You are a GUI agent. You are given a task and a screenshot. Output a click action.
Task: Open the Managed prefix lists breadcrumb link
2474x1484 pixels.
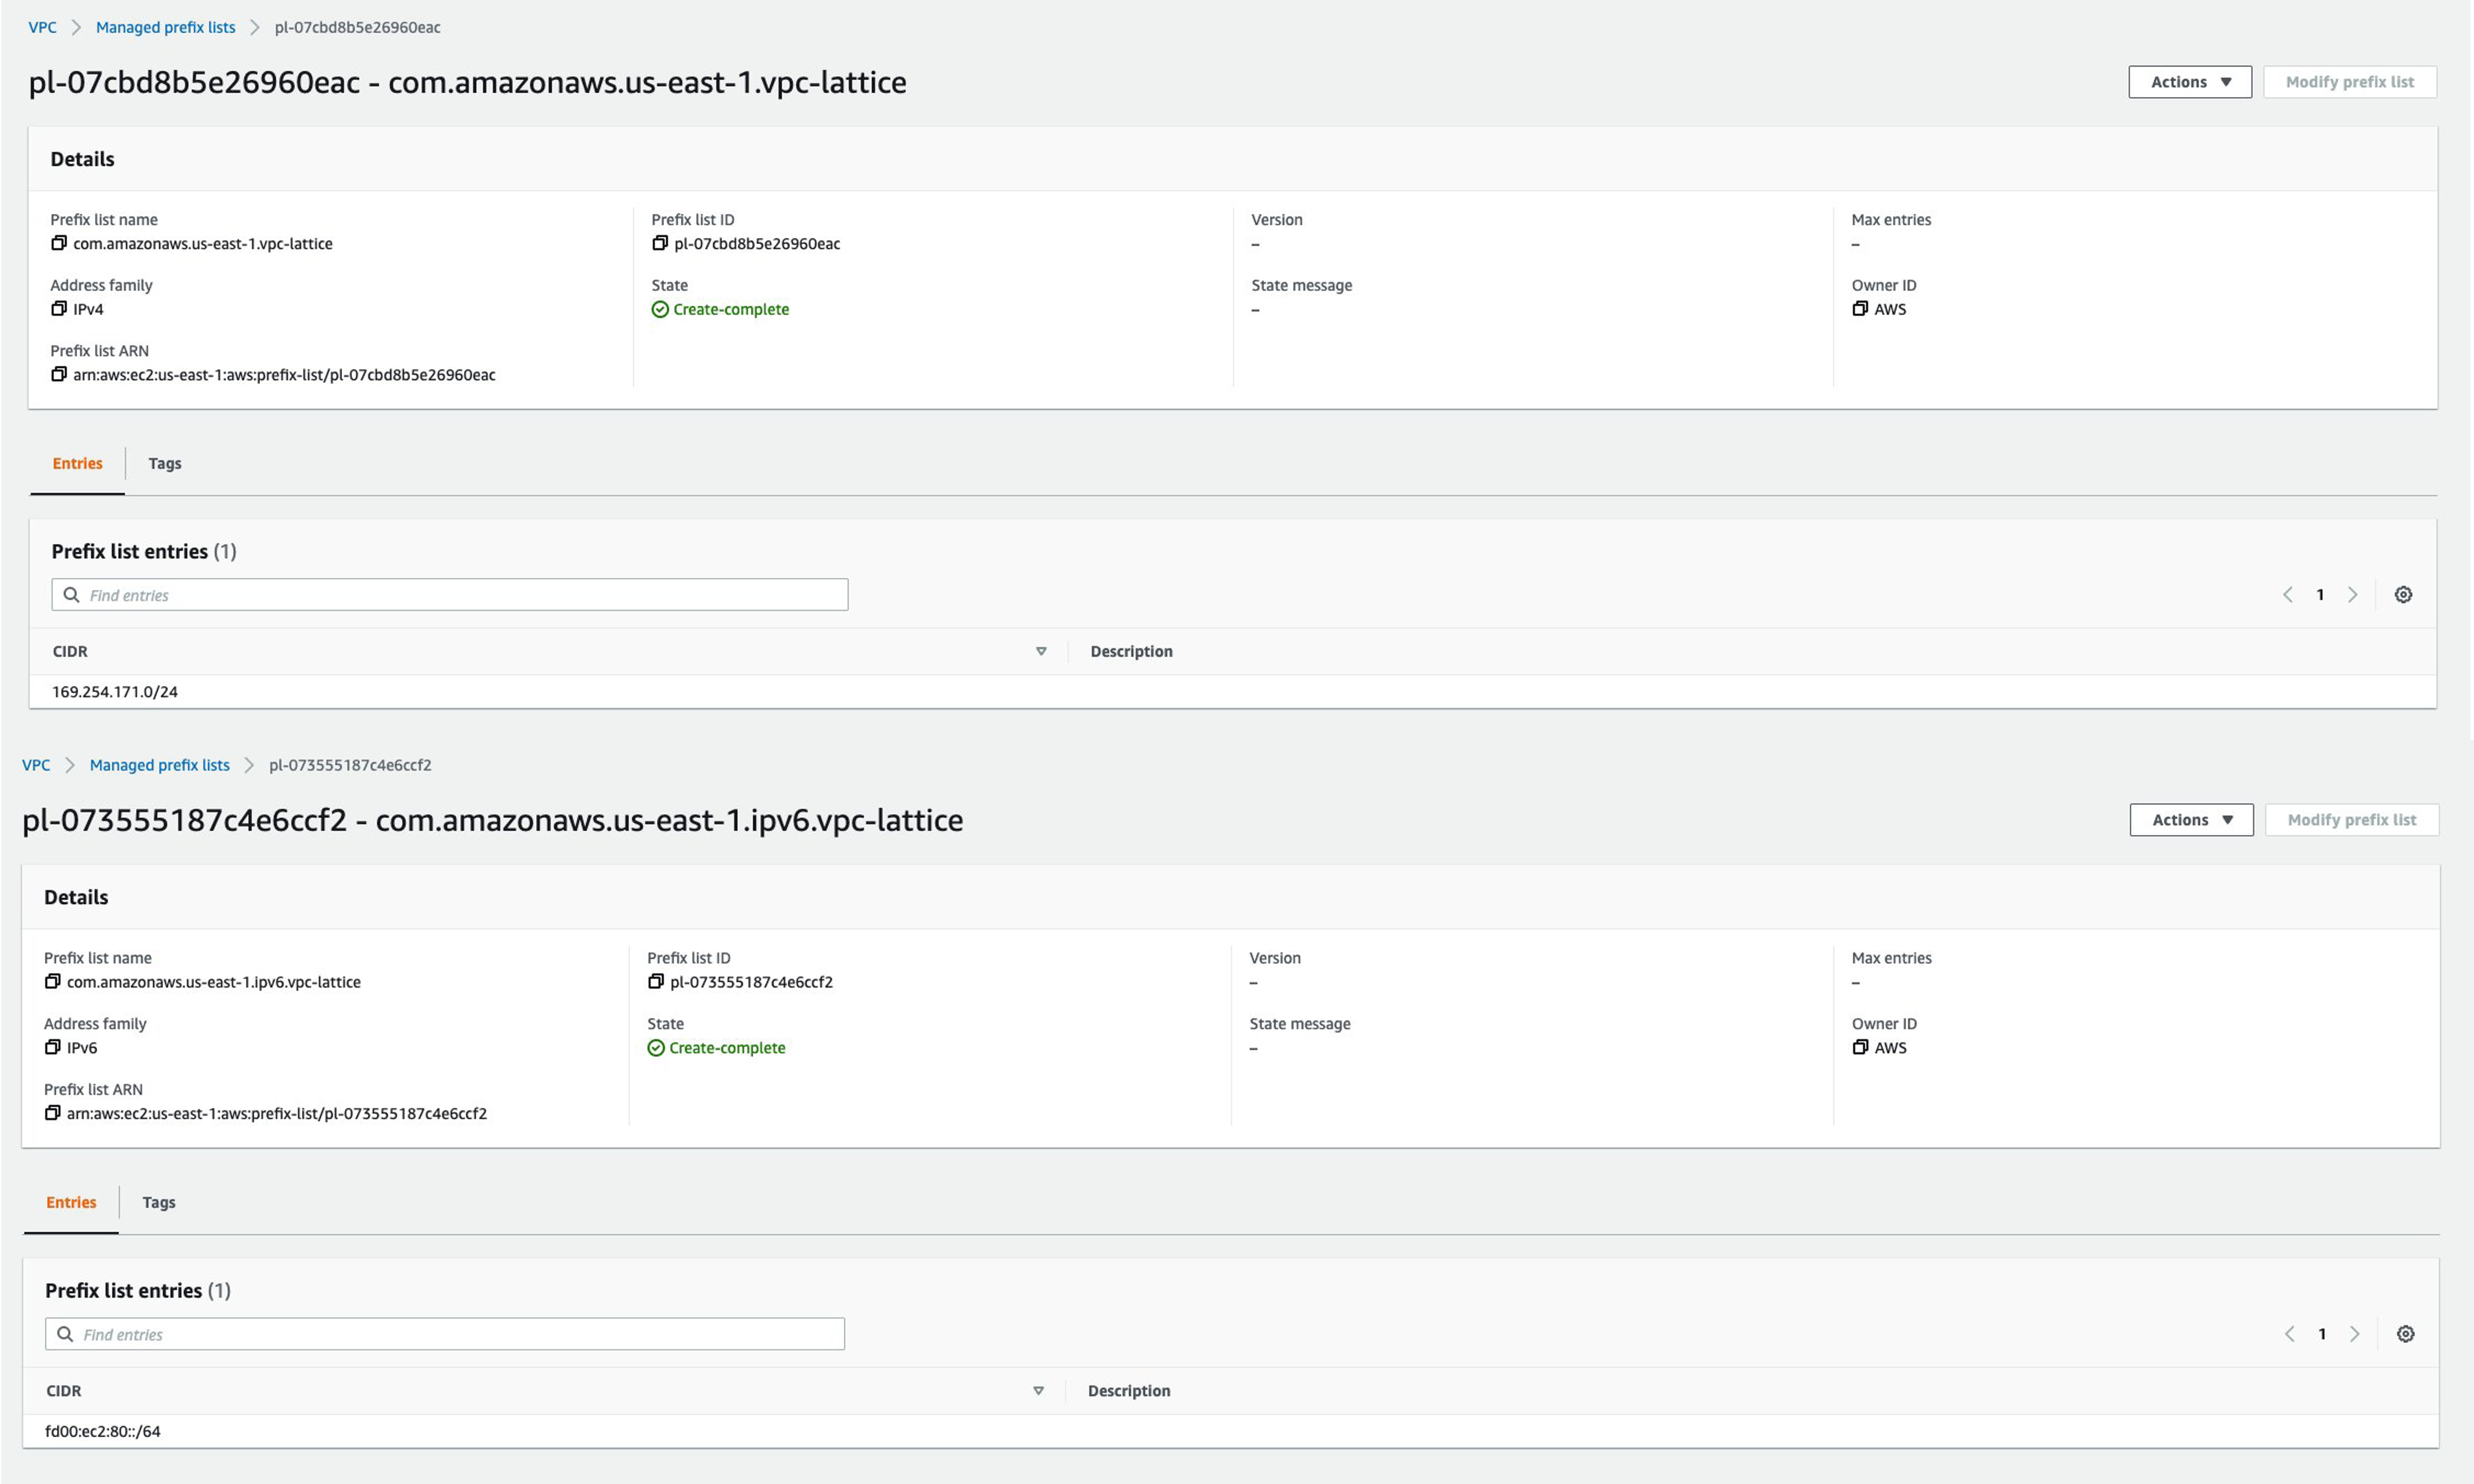tap(166, 27)
